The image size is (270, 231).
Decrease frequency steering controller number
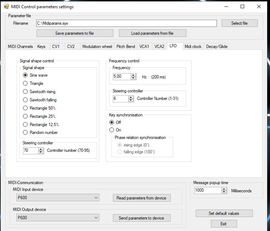pyautogui.click(x=131, y=100)
